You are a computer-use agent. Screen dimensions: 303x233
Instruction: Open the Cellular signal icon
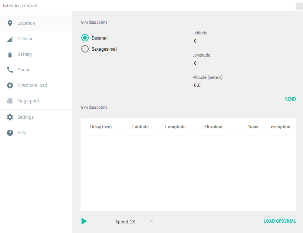[x=10, y=39]
